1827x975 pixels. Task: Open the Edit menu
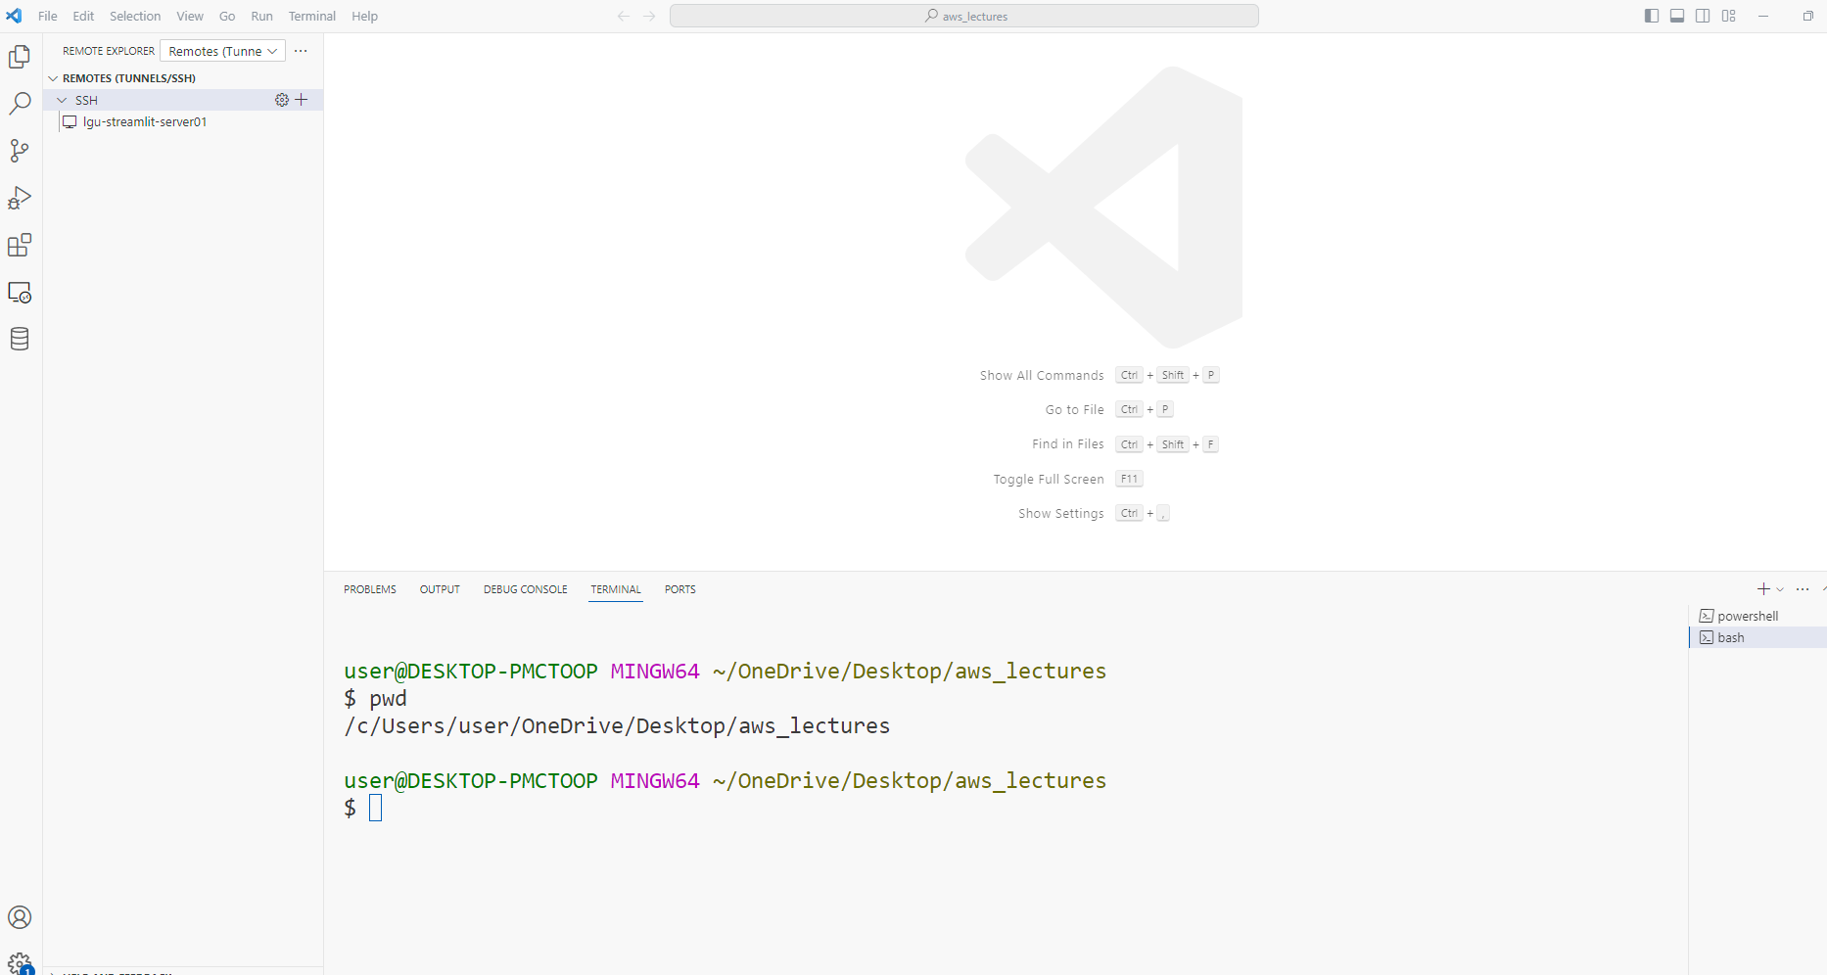click(83, 16)
